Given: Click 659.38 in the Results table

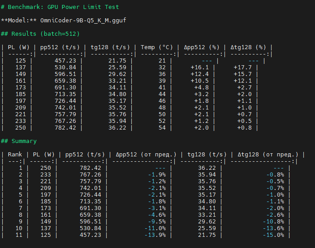Looking at the screenshot, I should [x=65, y=81].
